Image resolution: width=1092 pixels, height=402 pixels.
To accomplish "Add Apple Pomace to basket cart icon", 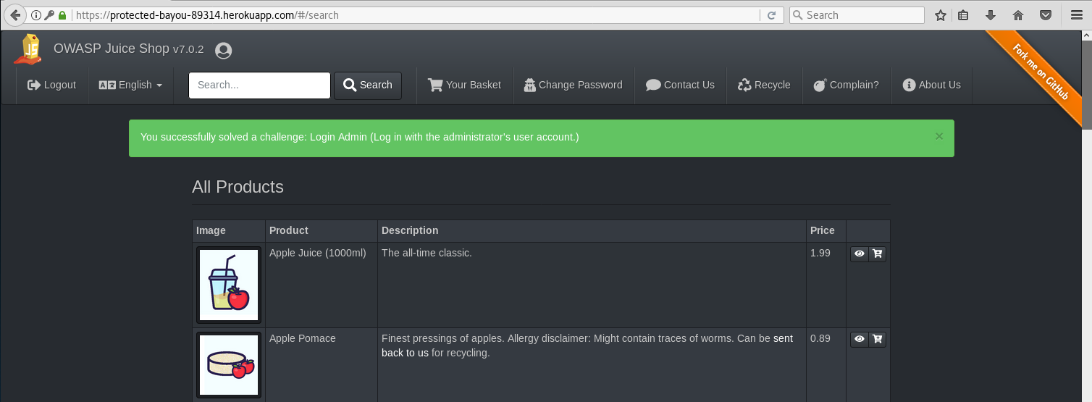I will click(878, 339).
